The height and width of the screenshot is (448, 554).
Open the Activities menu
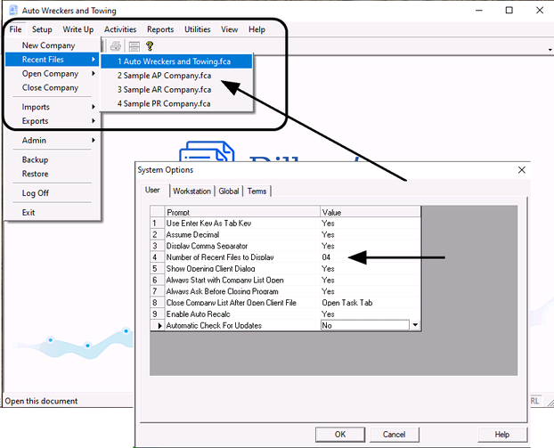[120, 29]
